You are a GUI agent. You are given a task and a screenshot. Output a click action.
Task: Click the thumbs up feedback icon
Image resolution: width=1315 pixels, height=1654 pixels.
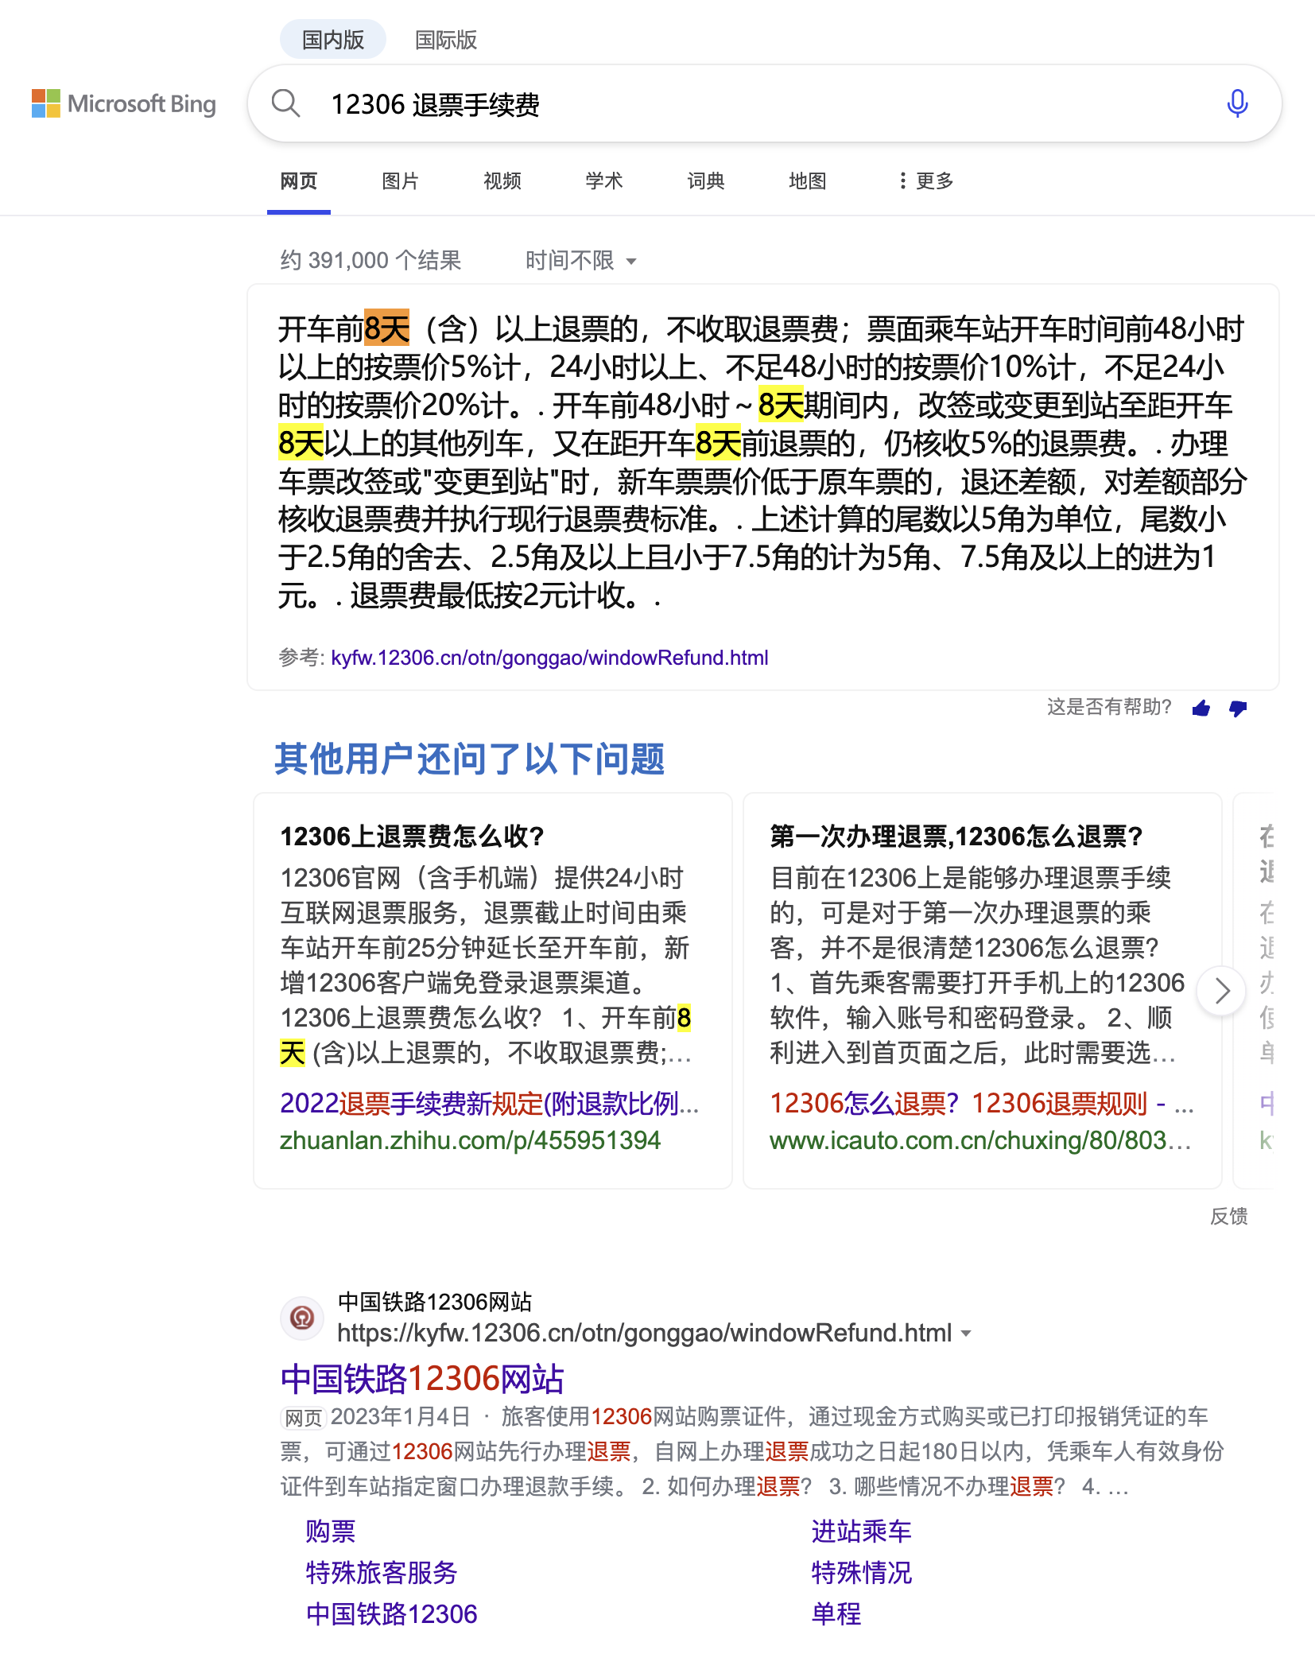(1201, 708)
